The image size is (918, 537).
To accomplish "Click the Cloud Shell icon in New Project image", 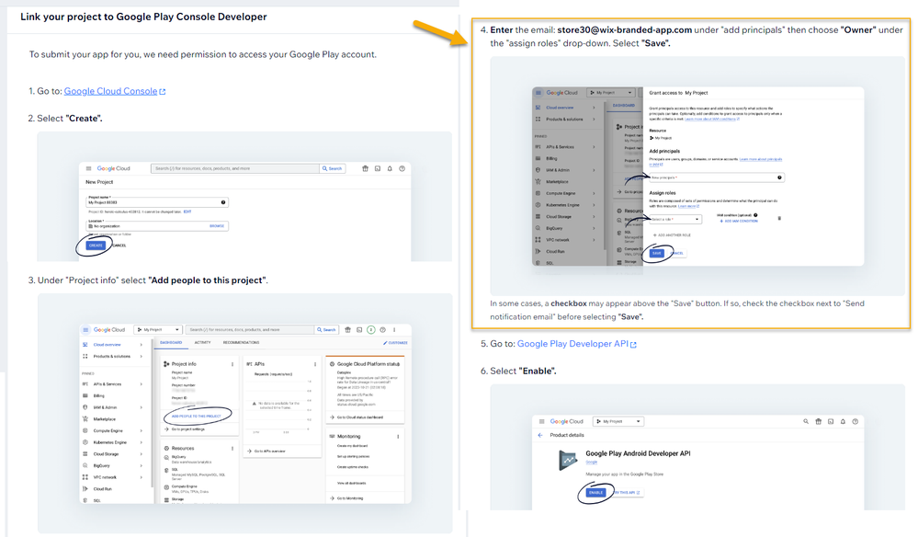I will click(378, 168).
